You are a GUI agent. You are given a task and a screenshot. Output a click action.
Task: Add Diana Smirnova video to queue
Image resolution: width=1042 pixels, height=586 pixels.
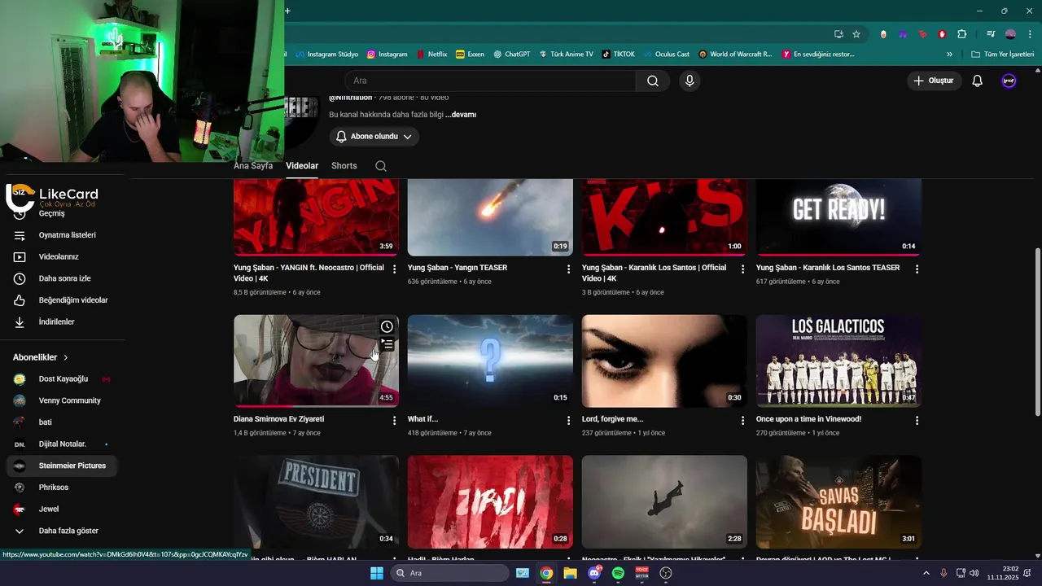(387, 345)
